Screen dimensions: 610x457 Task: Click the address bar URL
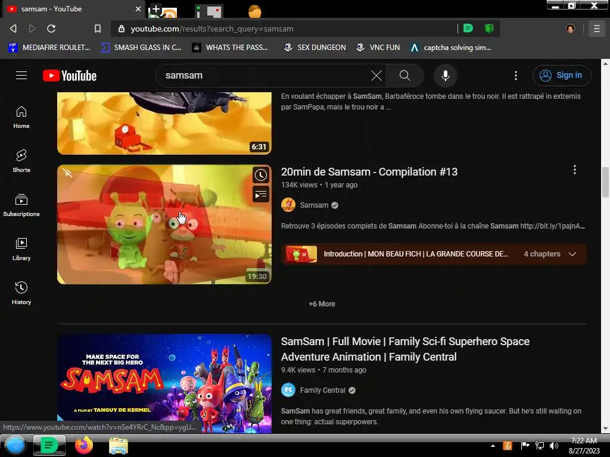coord(212,29)
